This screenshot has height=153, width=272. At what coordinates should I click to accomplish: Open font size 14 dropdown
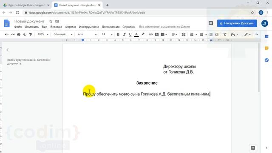pyautogui.click(x=107, y=34)
